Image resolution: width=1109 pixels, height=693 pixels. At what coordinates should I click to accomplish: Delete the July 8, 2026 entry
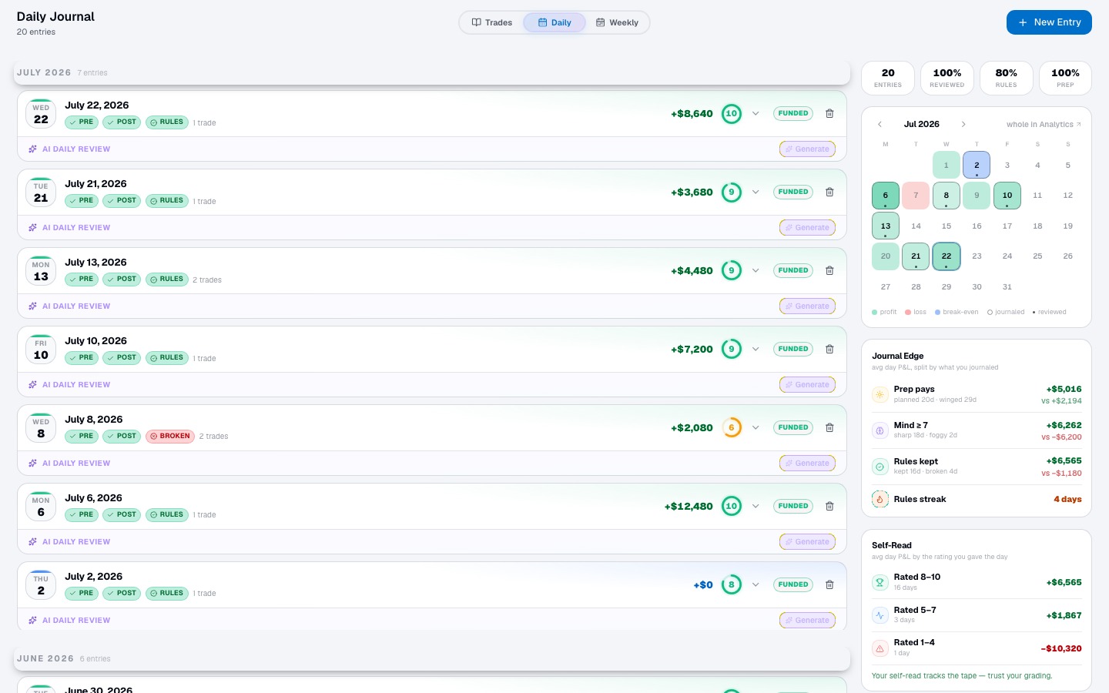coord(829,427)
